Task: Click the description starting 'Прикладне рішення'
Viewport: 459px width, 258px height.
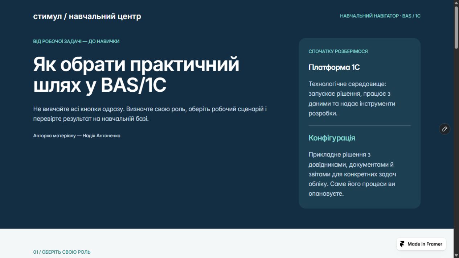Action: pos(352,174)
